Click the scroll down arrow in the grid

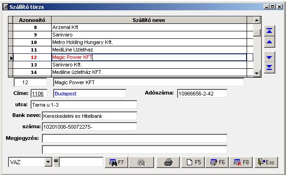tap(257, 73)
